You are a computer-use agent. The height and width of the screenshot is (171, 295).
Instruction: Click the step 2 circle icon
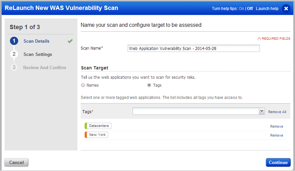14,54
